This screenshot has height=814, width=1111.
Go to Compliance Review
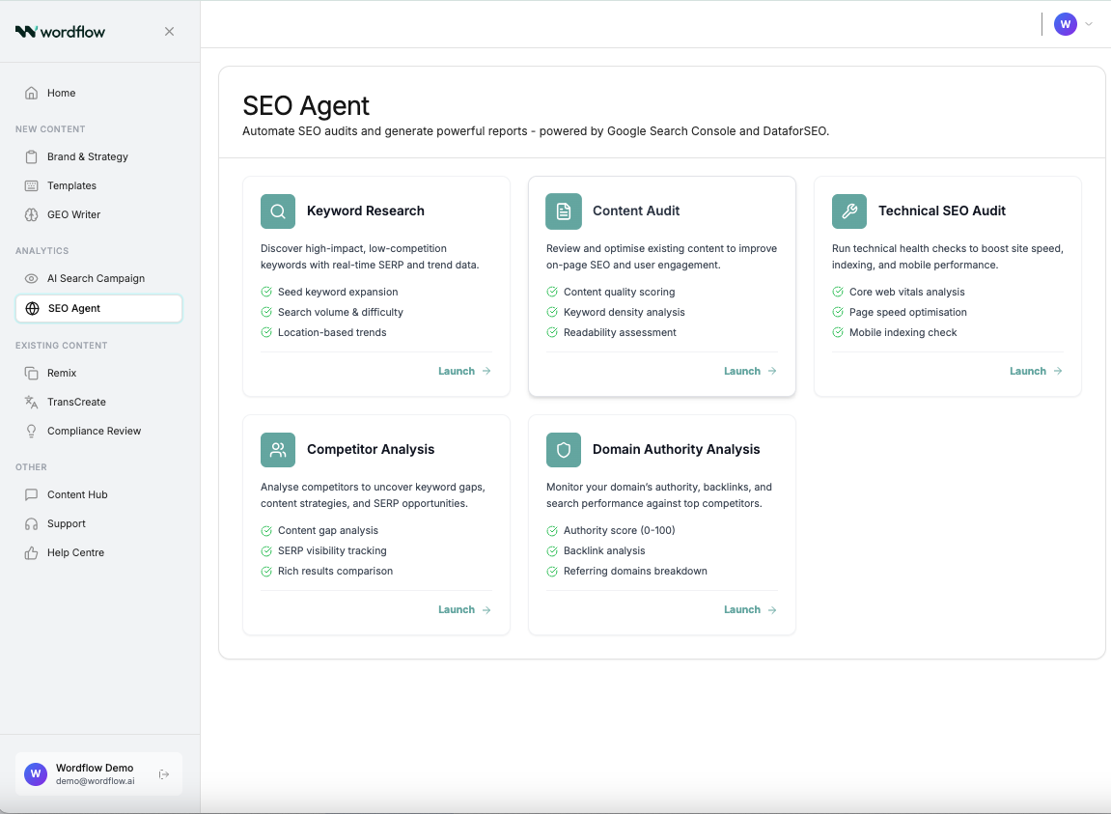click(99, 431)
